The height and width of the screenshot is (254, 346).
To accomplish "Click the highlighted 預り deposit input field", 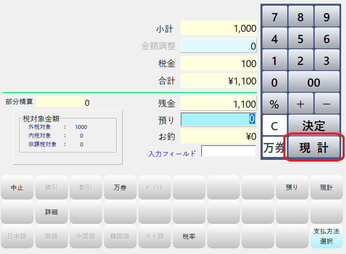I will (218, 119).
